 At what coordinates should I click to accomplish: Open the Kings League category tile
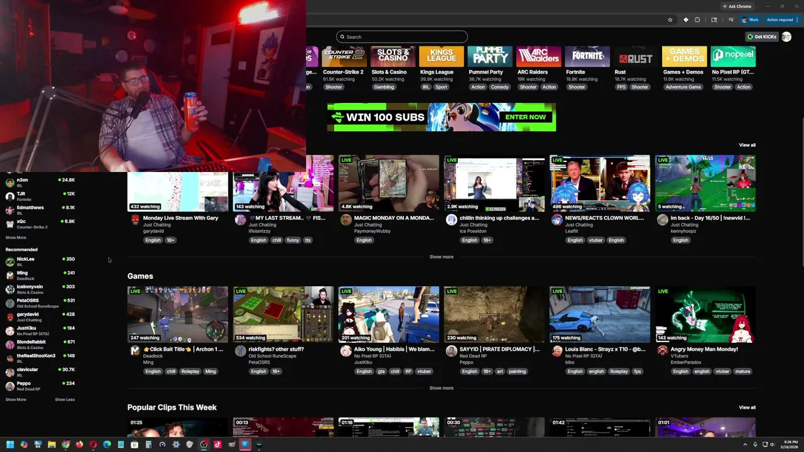(x=442, y=56)
